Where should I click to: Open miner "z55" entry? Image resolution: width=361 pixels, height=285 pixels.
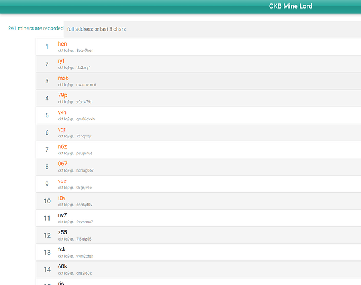coord(62,232)
